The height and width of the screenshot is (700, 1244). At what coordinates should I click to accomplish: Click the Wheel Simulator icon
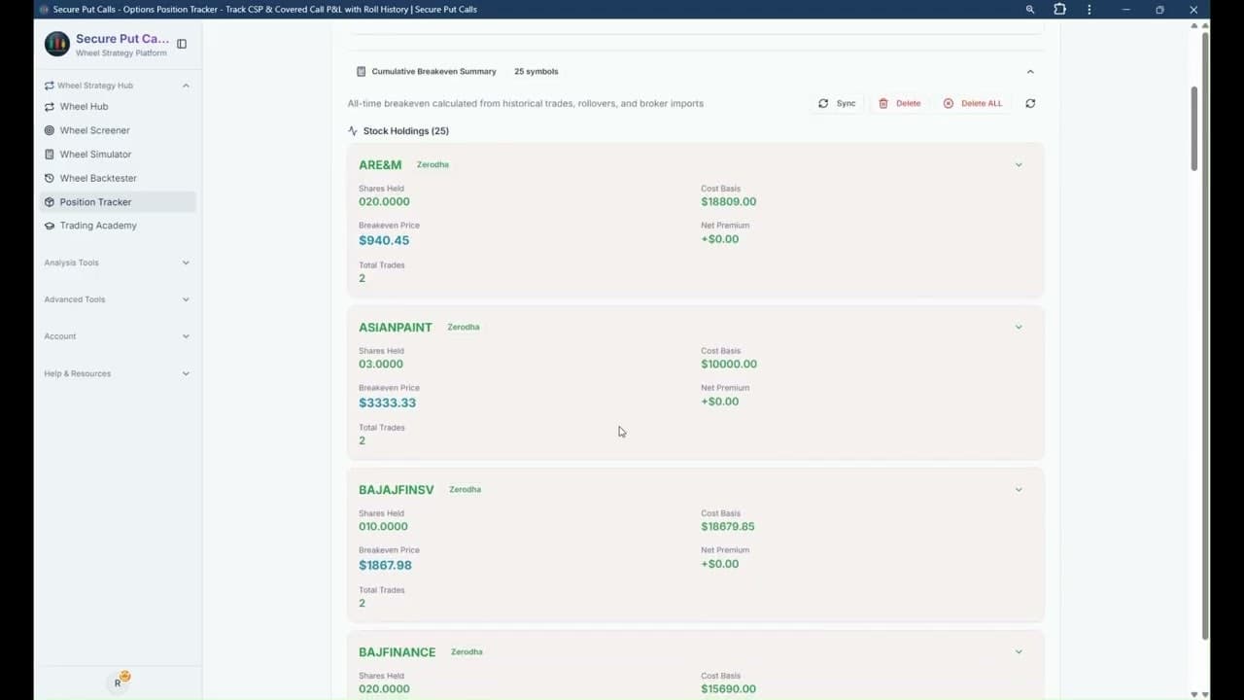[x=49, y=154]
